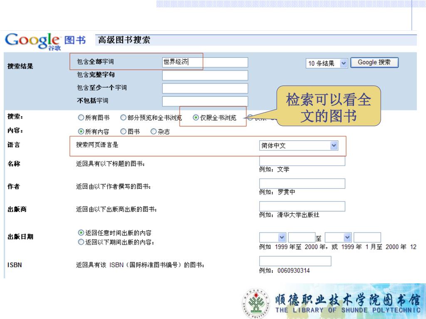Click the 返回由以下作者撰写的图书 label
Screen dimensions: 426x319
(113, 186)
